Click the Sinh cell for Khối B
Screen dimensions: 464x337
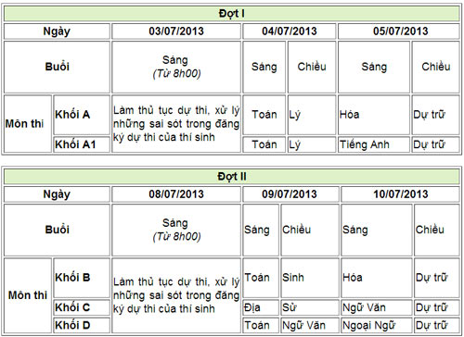(x=310, y=278)
